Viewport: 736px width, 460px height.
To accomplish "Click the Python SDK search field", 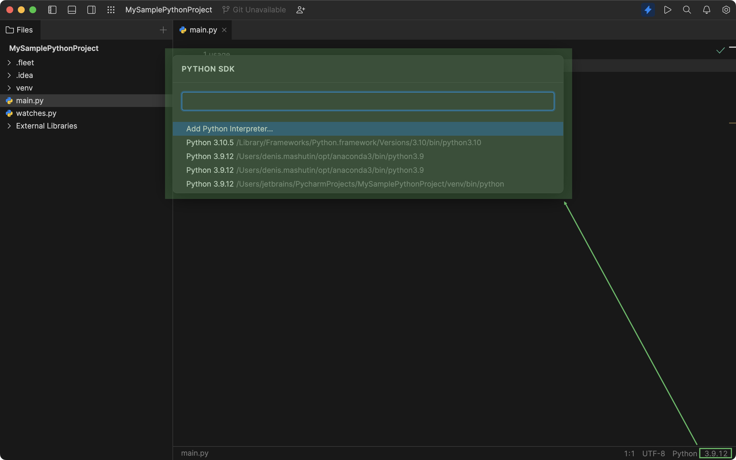I will tap(367, 101).
